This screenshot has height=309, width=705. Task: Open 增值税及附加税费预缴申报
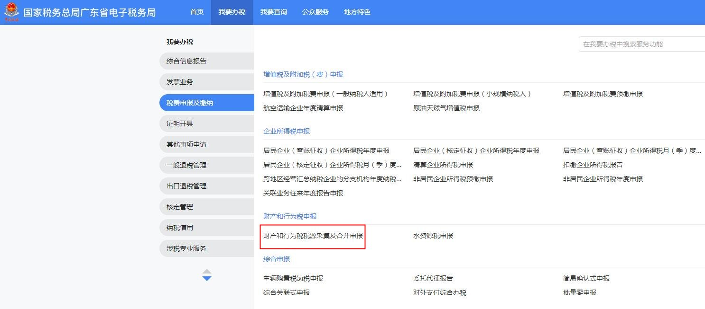tap(603, 94)
